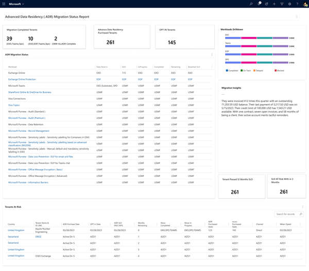This screenshot has height=271, width=309.
Task: Click United Kingdom in Aquila Nuclear Engineering row
Action: click(16, 230)
